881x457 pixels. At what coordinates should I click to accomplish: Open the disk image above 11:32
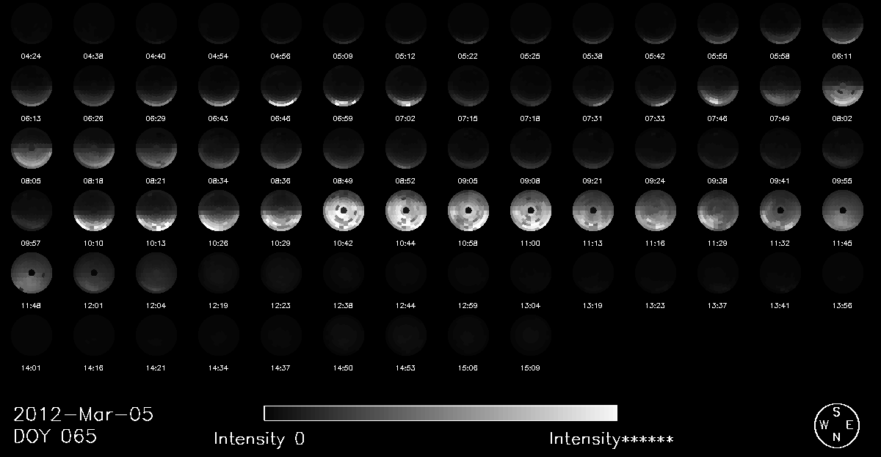point(780,211)
